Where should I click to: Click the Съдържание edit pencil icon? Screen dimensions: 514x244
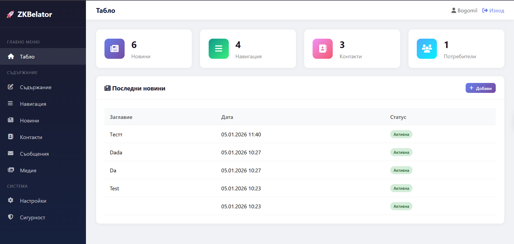point(10,87)
